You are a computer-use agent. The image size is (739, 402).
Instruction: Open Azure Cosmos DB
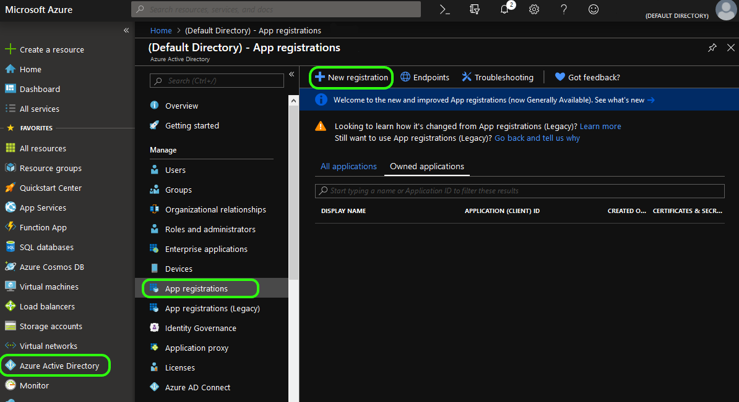point(45,267)
